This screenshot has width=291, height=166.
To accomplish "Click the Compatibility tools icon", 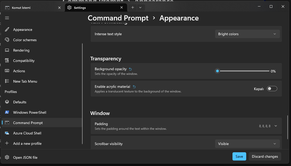I will pos(7,60).
